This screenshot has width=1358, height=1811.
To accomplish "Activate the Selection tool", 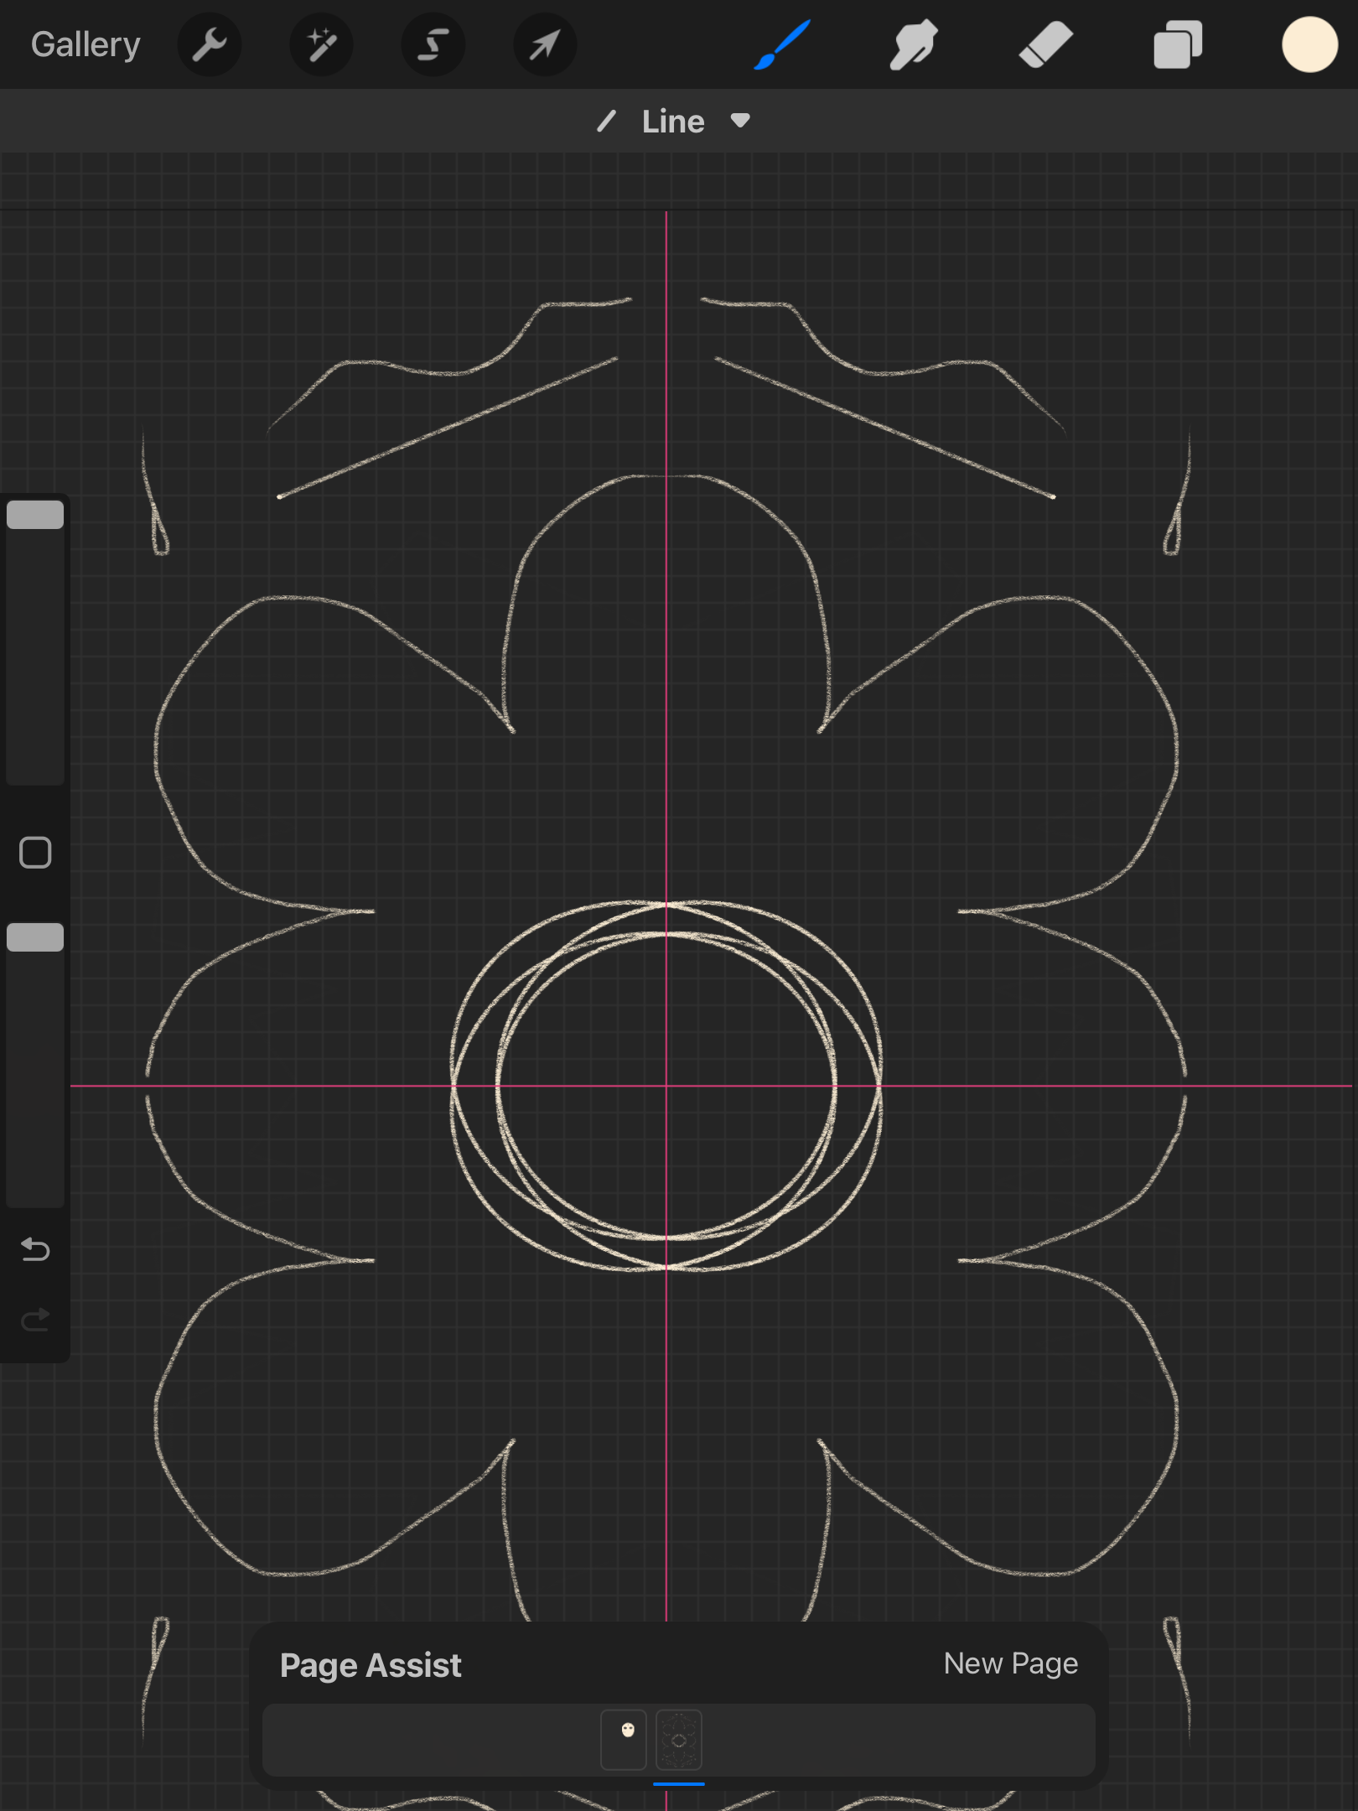I will click(433, 44).
